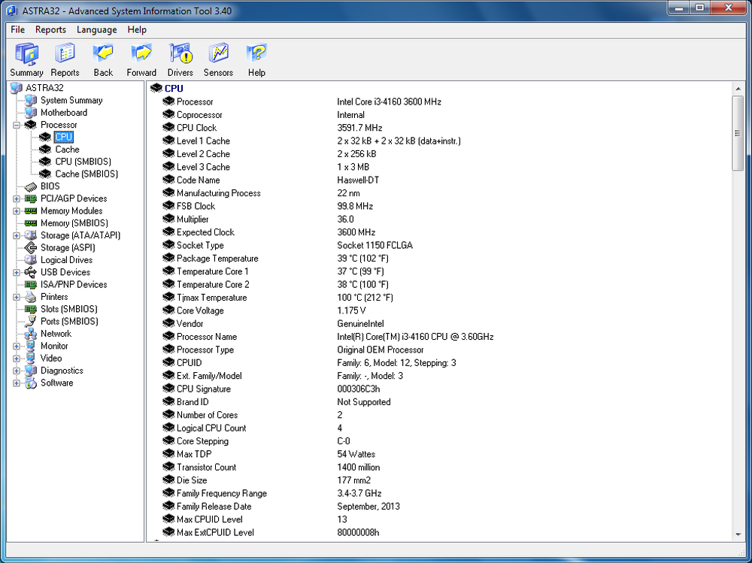This screenshot has height=563, width=752.
Task: Select the Max TDP row label
Action: pos(194,454)
